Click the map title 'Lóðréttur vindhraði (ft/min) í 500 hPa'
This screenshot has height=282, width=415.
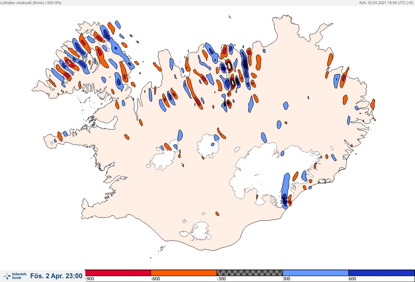[x=31, y=2]
